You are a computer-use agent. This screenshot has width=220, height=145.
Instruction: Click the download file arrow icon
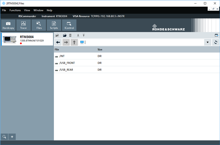pyautogui.click(x=78, y=35)
